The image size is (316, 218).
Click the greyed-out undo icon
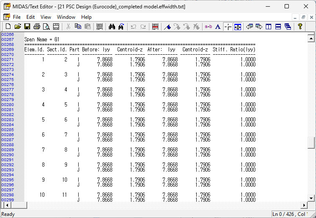pos(134,26)
